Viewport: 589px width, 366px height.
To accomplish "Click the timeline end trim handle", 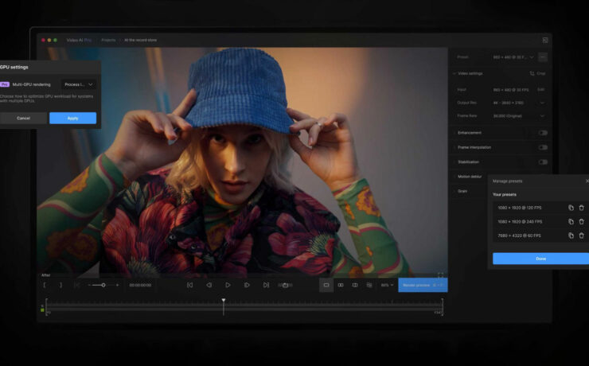I will pos(443,307).
